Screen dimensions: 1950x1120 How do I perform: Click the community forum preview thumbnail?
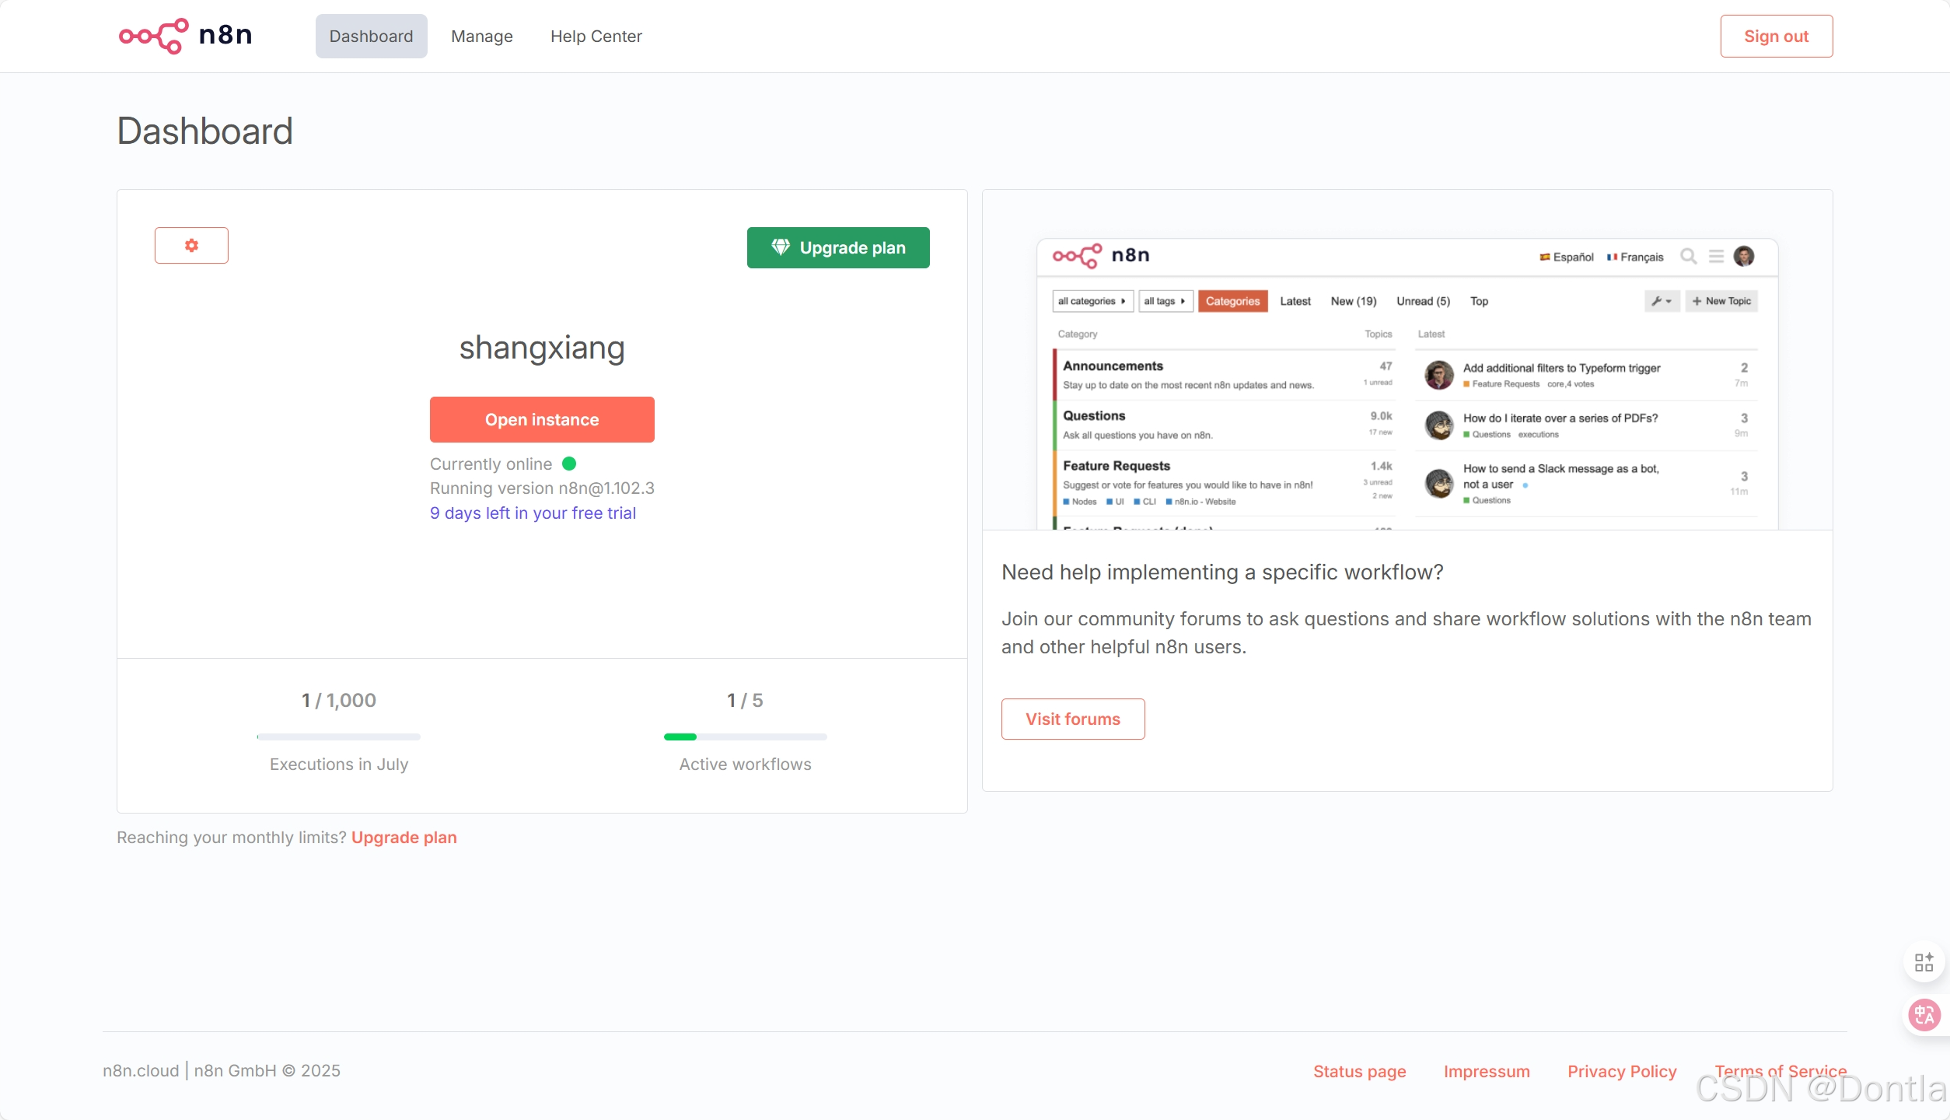click(x=1407, y=383)
